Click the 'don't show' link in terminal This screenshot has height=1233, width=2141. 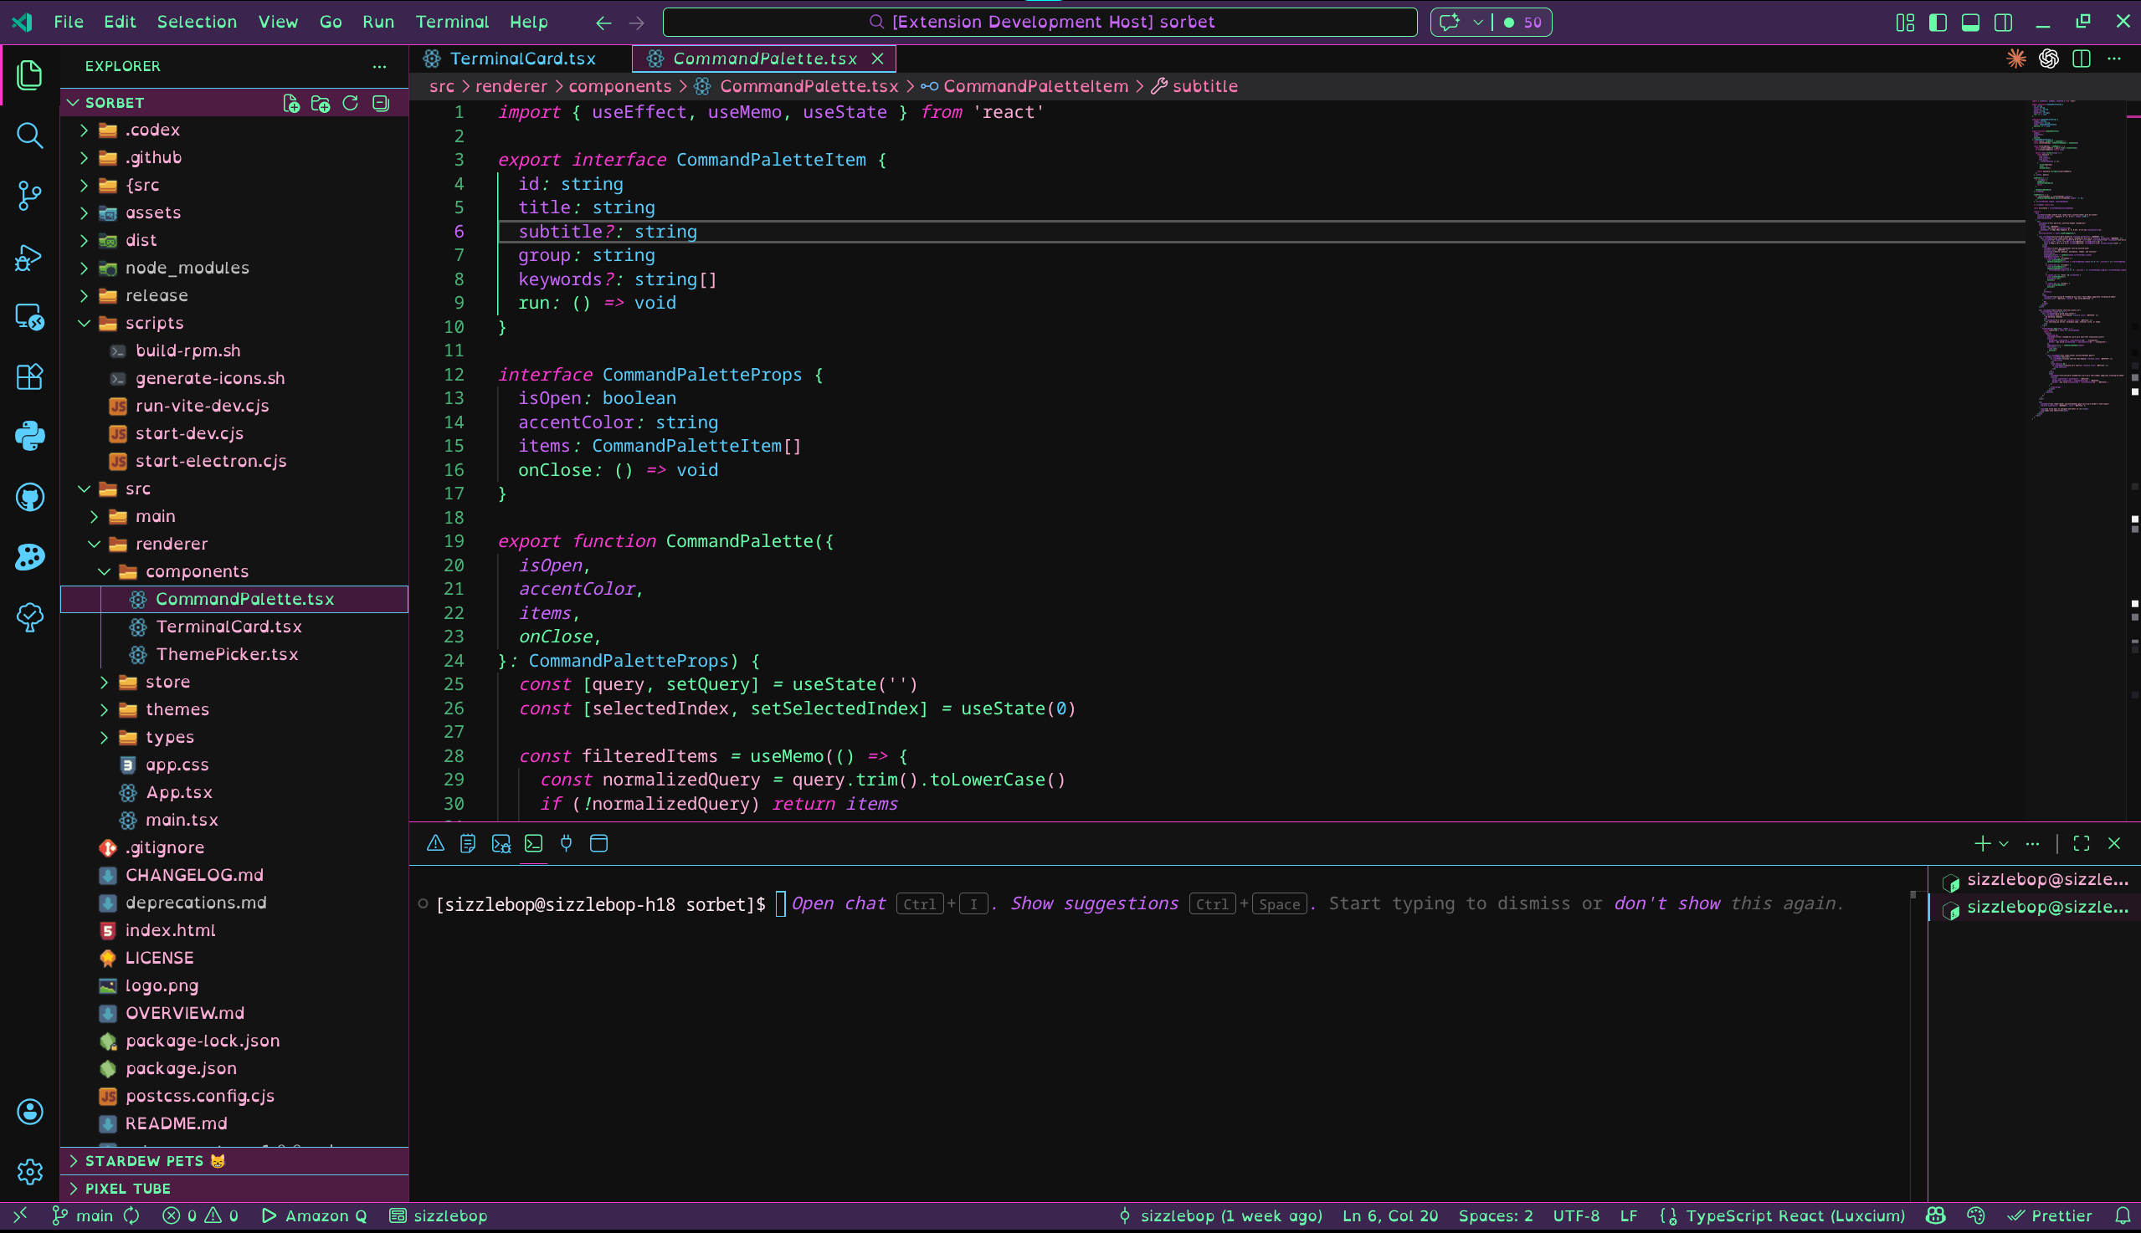(x=1666, y=903)
